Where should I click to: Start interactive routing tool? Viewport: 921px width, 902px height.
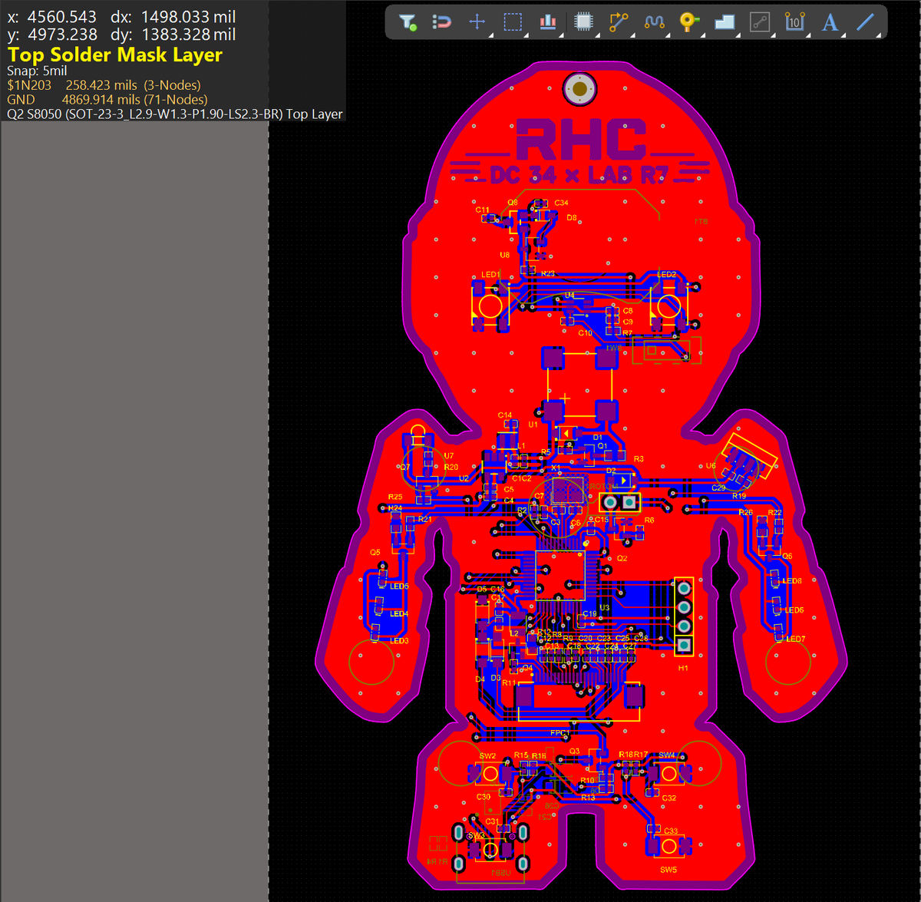(619, 21)
